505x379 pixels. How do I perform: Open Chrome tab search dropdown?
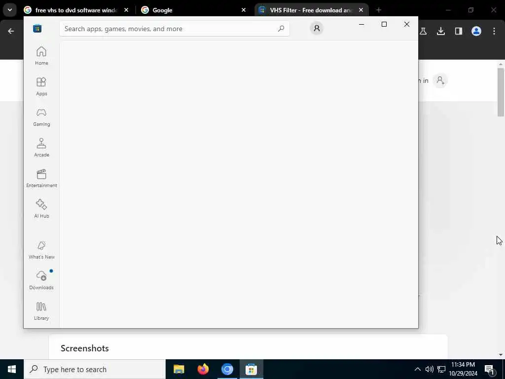tap(10, 10)
